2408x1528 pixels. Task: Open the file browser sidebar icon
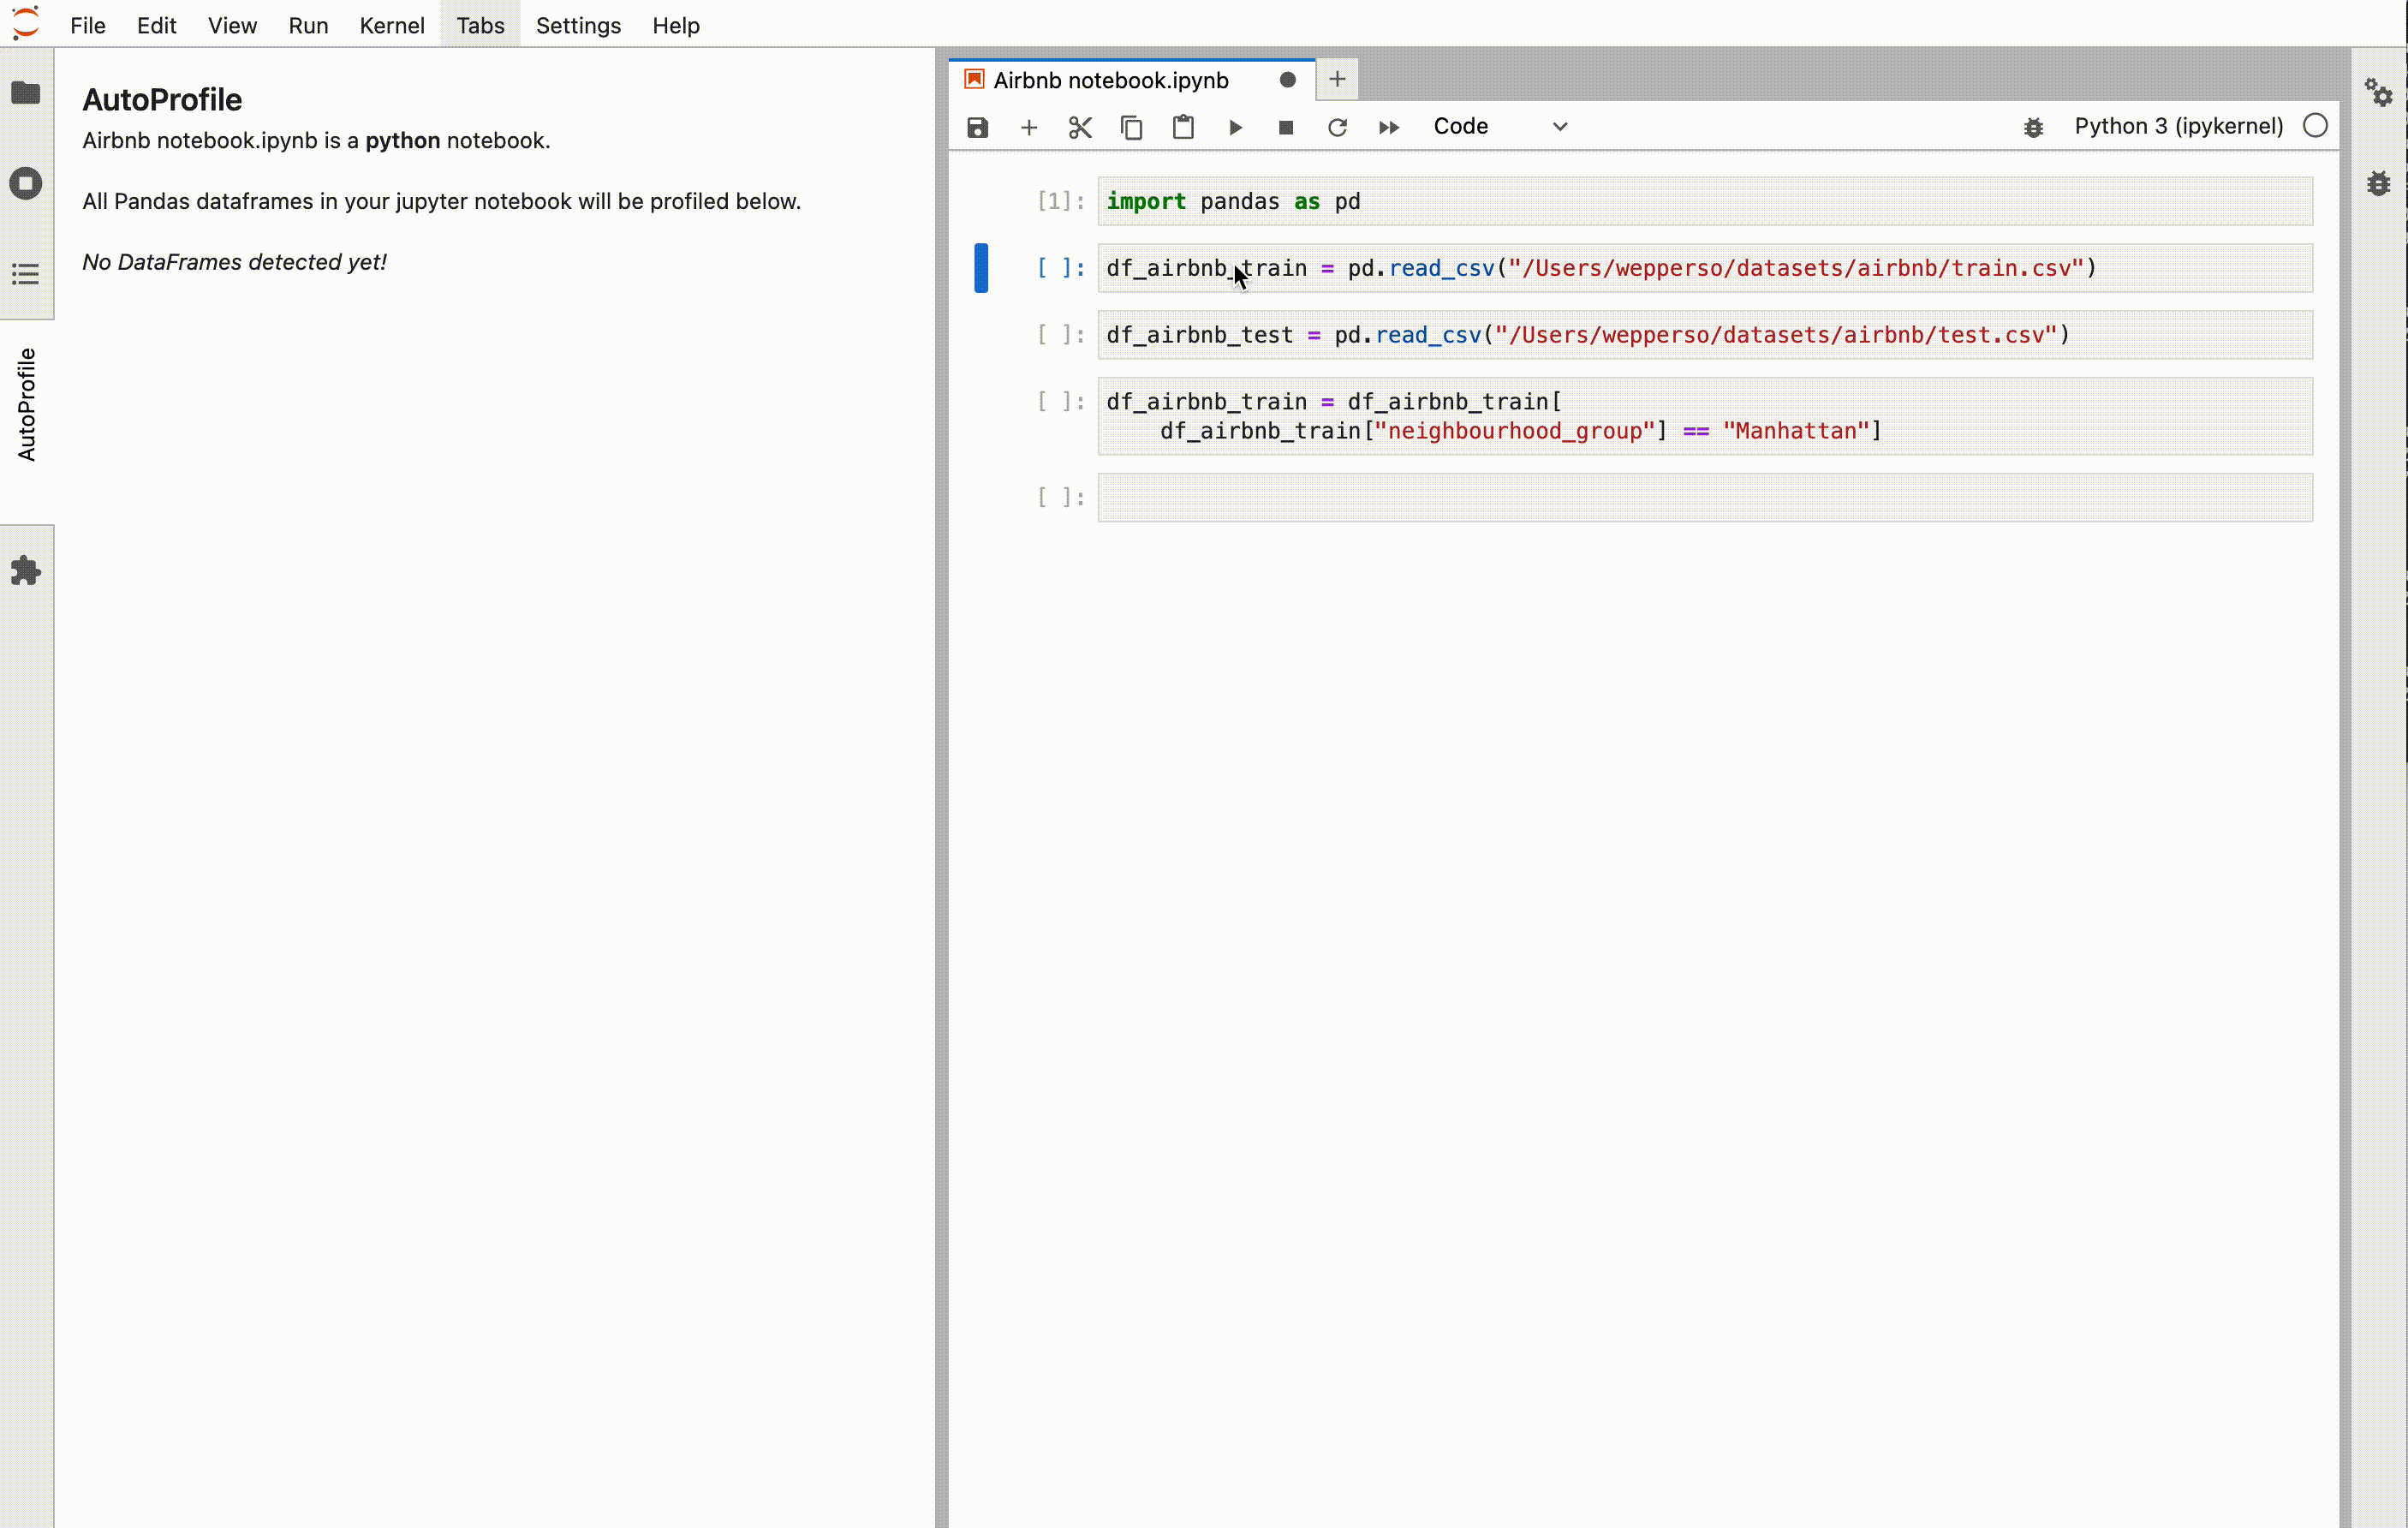[26, 93]
